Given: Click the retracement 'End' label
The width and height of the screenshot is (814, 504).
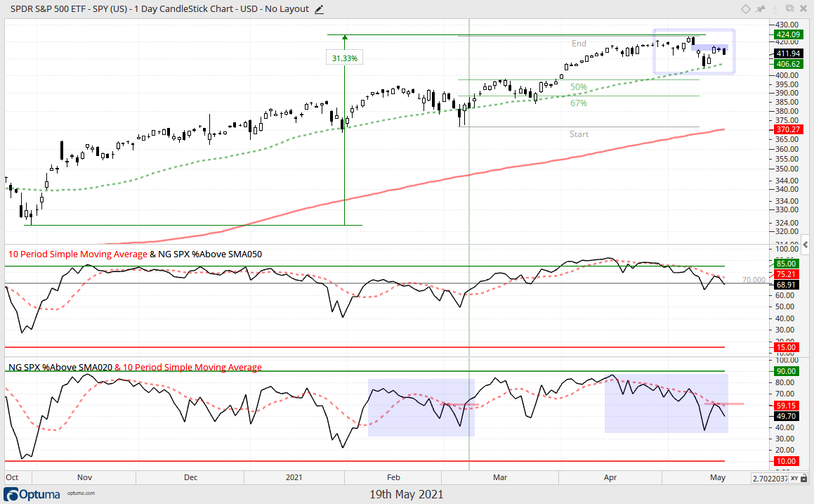Looking at the screenshot, I should pyautogui.click(x=579, y=44).
